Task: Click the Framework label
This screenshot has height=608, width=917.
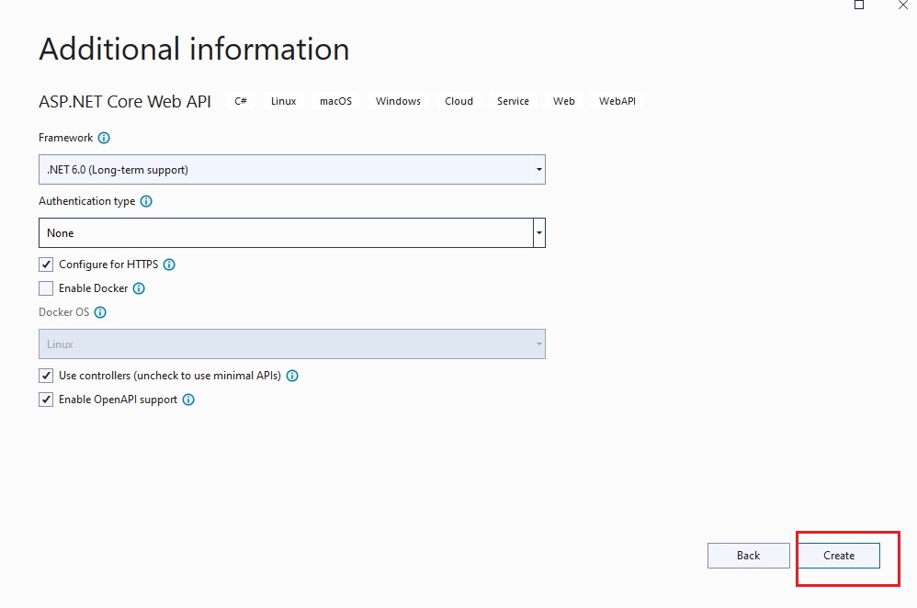Action: pyautogui.click(x=65, y=138)
